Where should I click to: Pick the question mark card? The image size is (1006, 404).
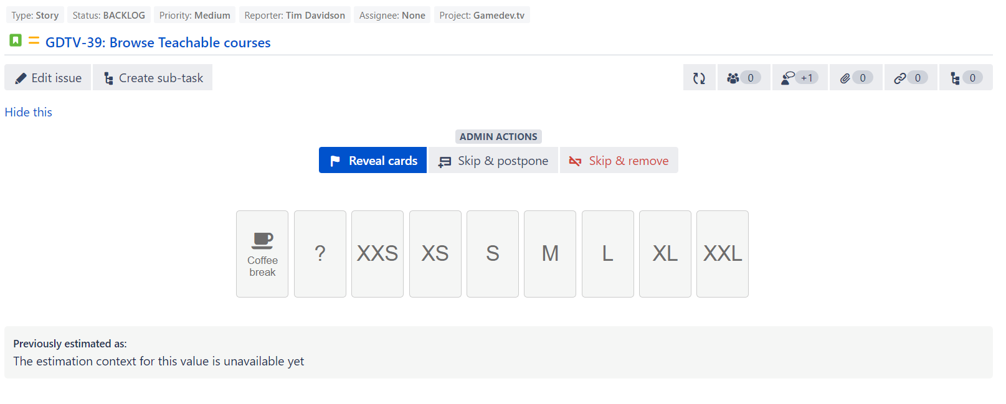320,254
